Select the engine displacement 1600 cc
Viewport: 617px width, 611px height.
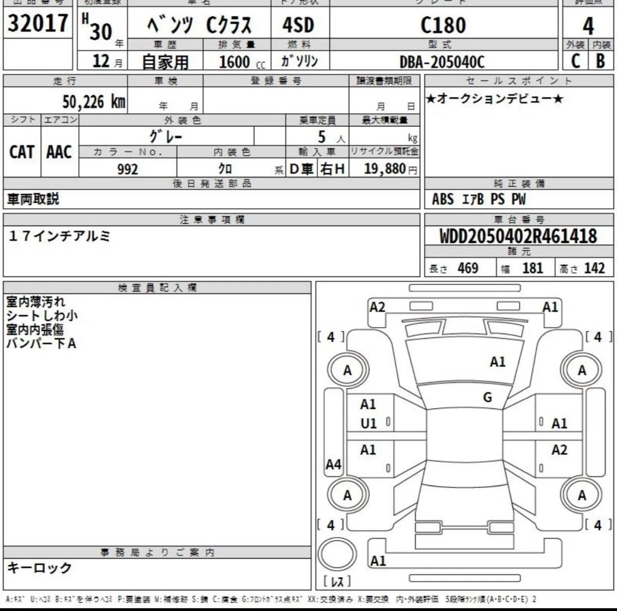click(x=242, y=62)
